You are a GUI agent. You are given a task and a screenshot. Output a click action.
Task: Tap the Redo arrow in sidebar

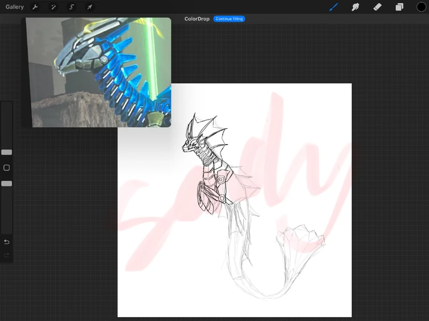7,255
